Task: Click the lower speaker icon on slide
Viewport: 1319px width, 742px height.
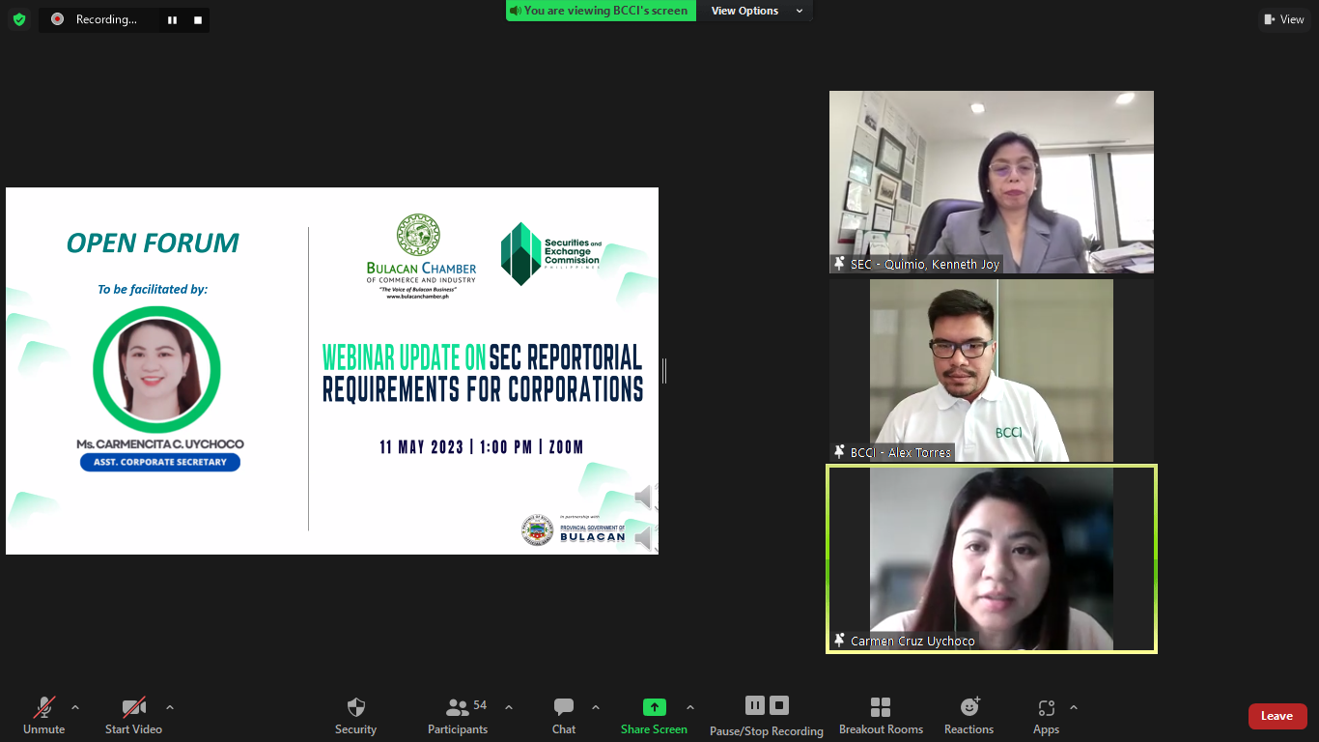Action: [645, 538]
